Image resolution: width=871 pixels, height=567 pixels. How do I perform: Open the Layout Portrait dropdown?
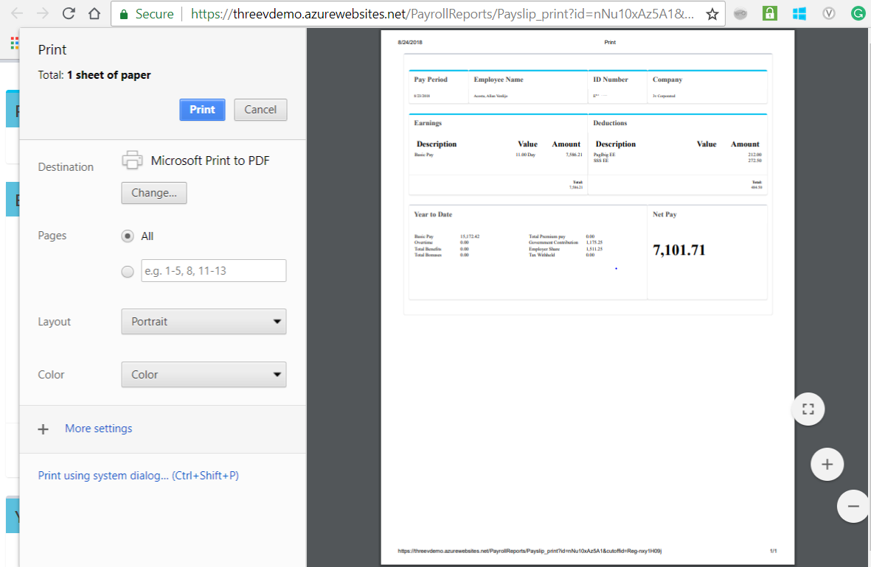tap(204, 322)
